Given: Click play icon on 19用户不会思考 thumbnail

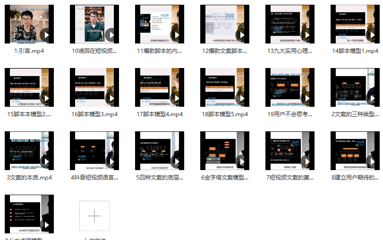Looking at the screenshot, I should pos(307,98).
